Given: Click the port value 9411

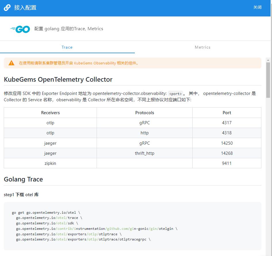Looking at the screenshot, I should tap(227, 163).
